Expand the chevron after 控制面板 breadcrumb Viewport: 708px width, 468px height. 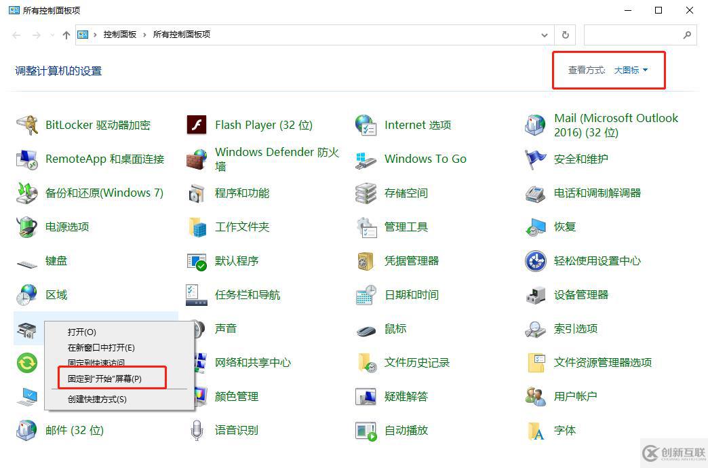tap(144, 35)
